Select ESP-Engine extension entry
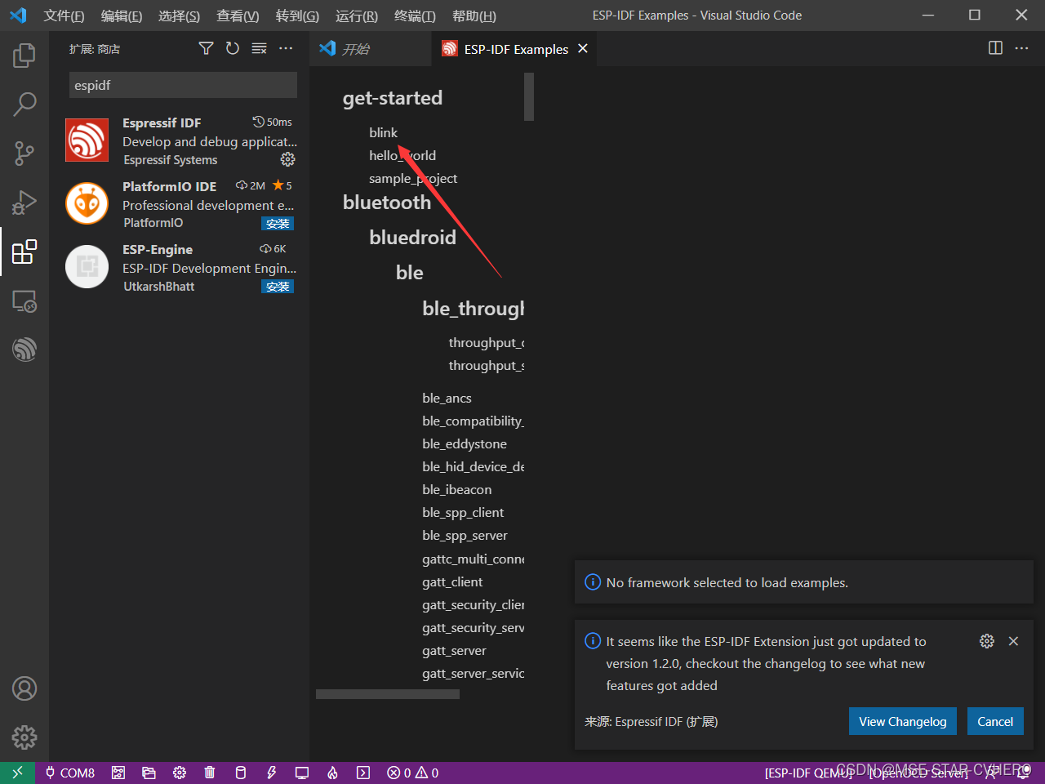Screen dimensions: 1045x784 (180, 267)
